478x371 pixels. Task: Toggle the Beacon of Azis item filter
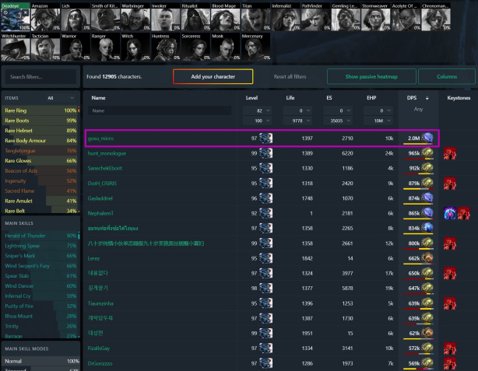click(x=40, y=171)
